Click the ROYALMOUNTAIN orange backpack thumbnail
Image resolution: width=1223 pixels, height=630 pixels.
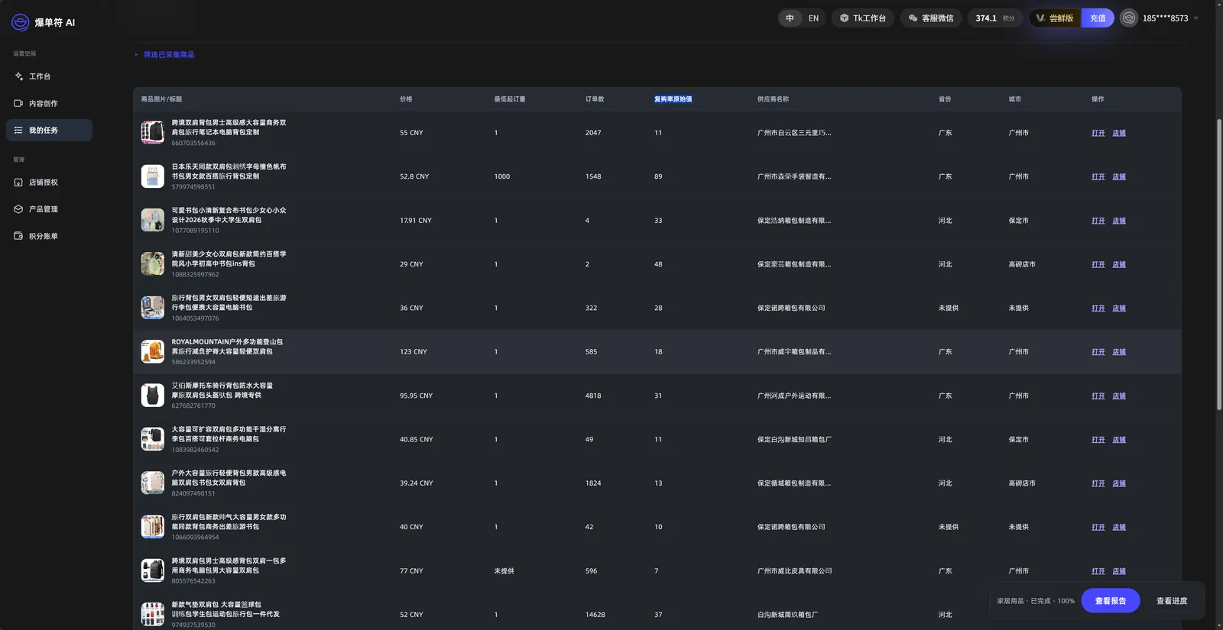coord(153,351)
